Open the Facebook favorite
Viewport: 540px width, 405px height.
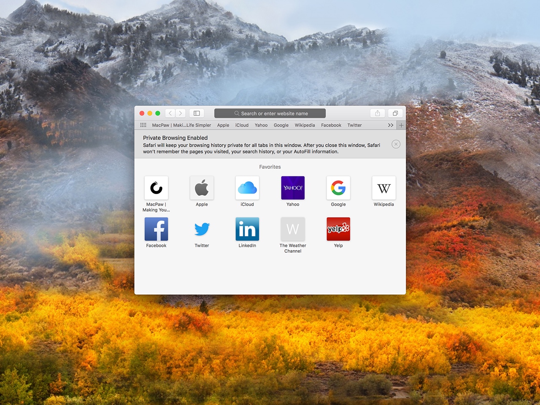coord(156,229)
